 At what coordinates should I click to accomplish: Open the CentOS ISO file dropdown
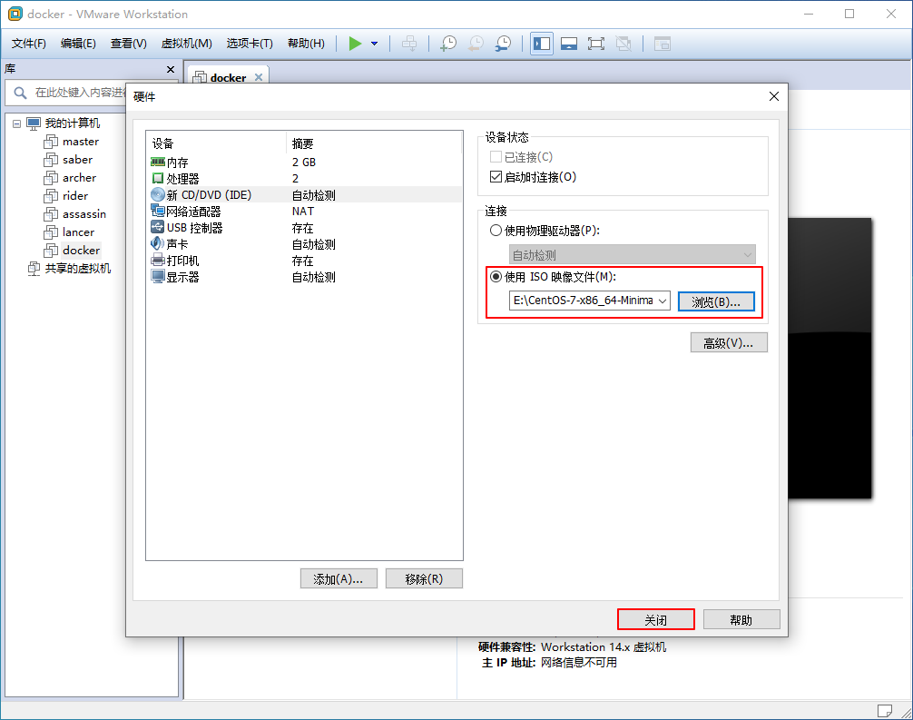click(x=665, y=301)
